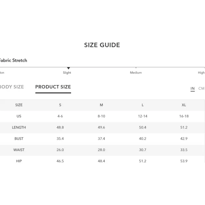This screenshot has width=205, height=205.
Task: Click the WAIST row label
Action: [19, 150]
